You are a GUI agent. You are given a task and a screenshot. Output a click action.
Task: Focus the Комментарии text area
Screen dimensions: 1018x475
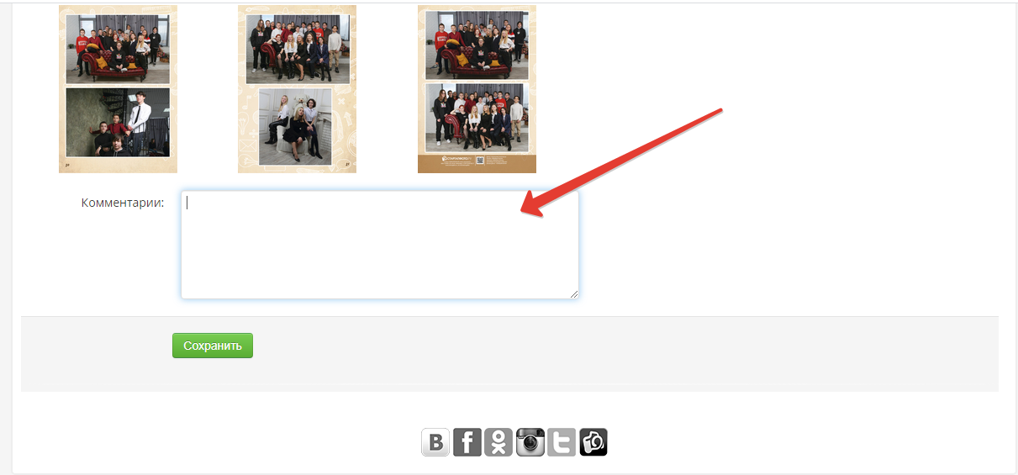tap(380, 245)
